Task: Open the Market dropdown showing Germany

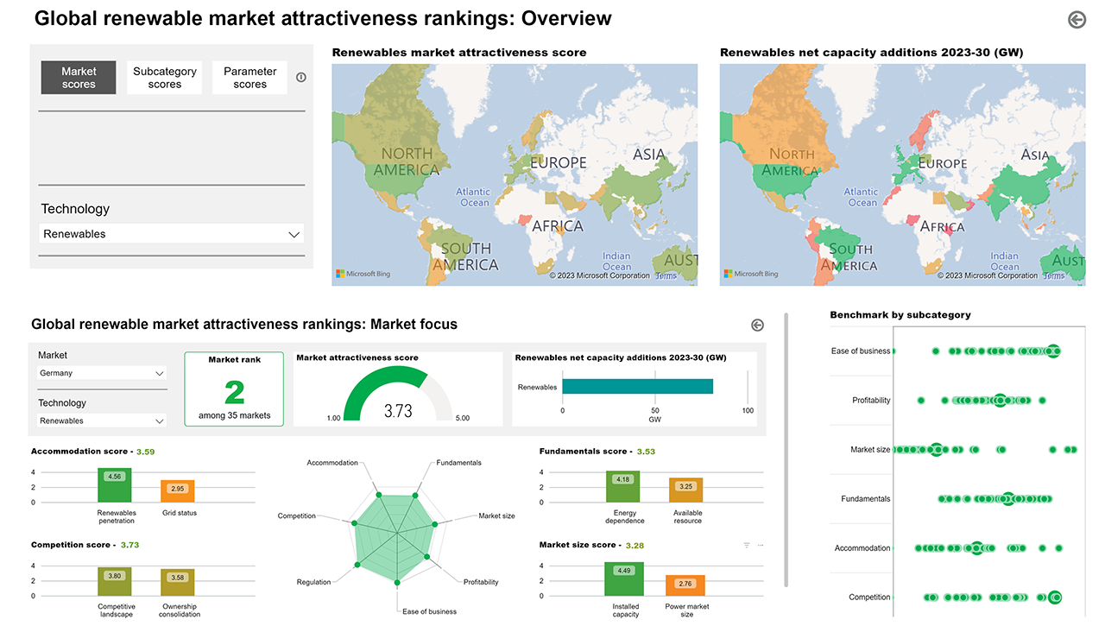Action: coord(102,373)
